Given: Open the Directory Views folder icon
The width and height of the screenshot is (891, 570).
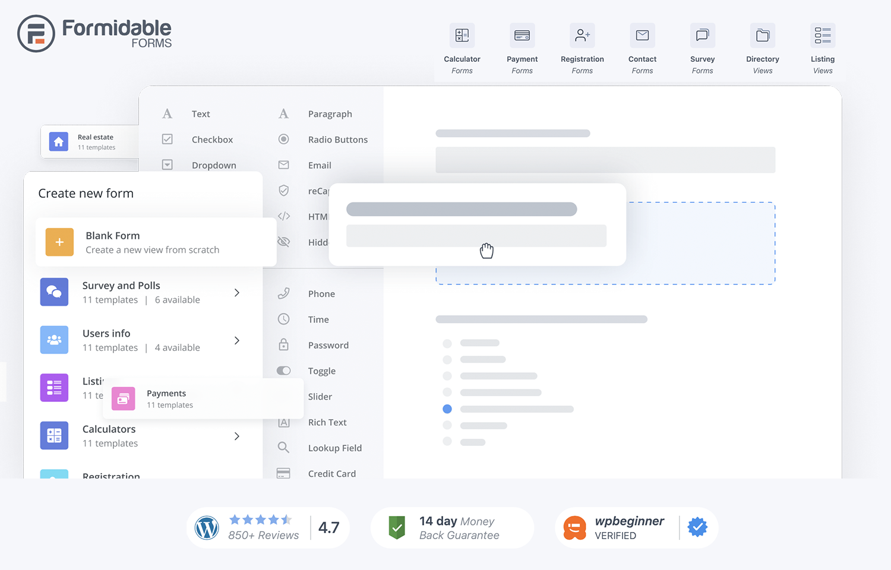Looking at the screenshot, I should click(763, 36).
